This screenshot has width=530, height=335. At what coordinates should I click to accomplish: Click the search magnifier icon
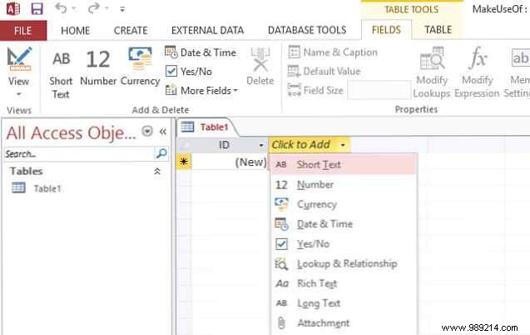pyautogui.click(x=161, y=153)
